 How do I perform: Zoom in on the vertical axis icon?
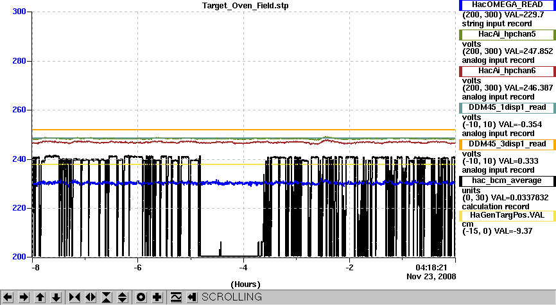(107, 297)
